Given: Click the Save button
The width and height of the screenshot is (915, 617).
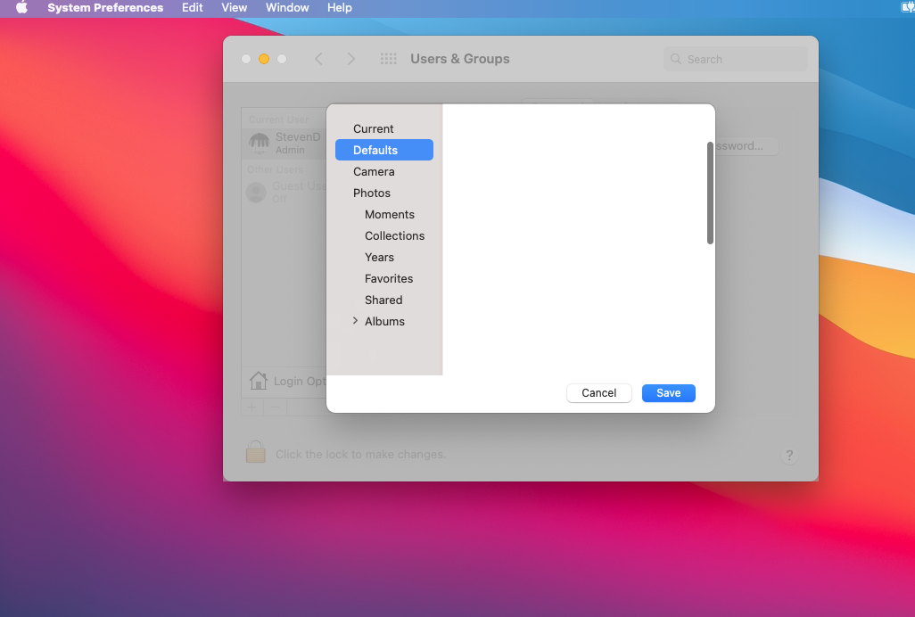Looking at the screenshot, I should point(668,393).
